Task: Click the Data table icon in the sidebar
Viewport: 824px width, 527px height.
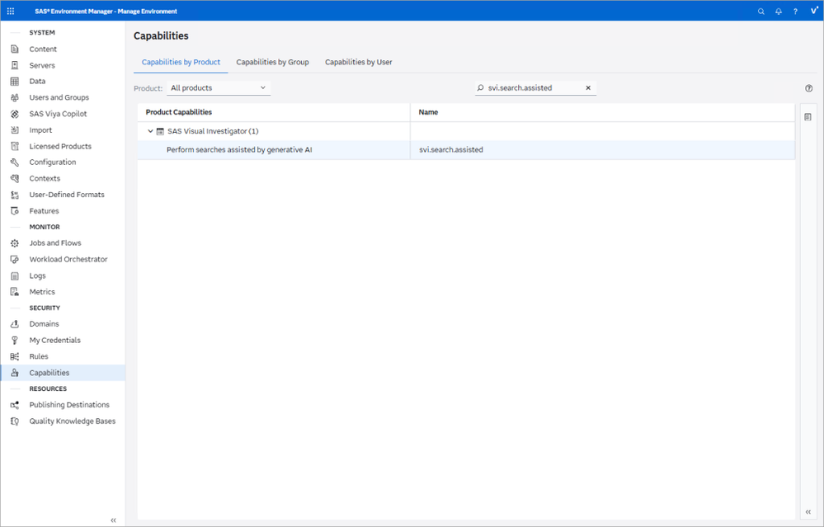Action: point(15,82)
